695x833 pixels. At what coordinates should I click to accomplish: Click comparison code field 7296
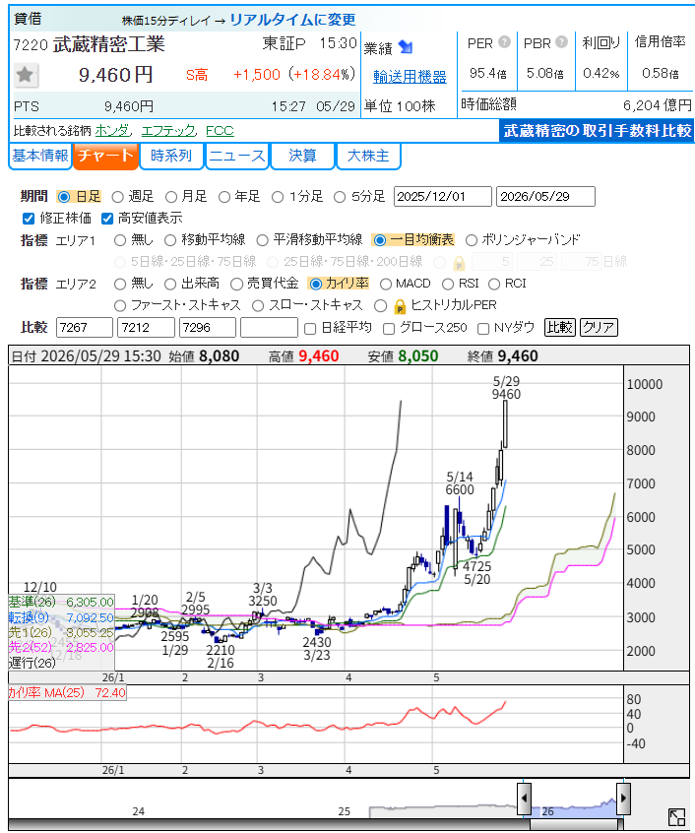(x=208, y=327)
